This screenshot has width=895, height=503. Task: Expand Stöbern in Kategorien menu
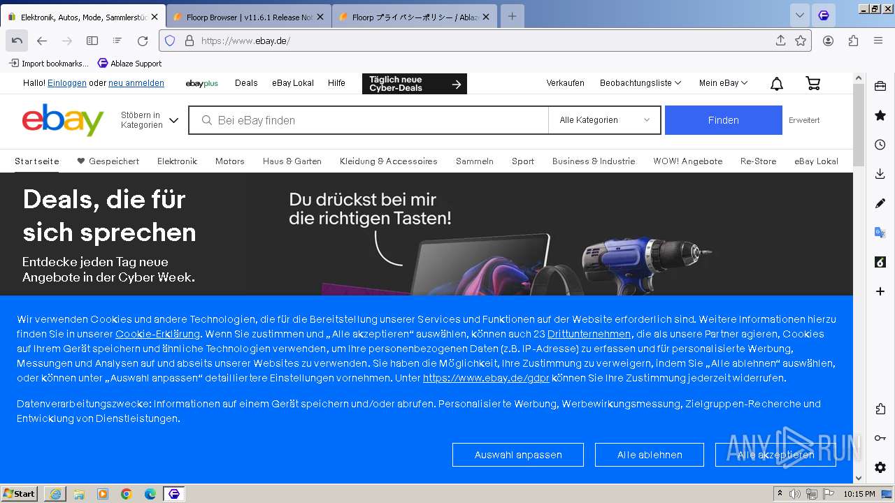[150, 120]
